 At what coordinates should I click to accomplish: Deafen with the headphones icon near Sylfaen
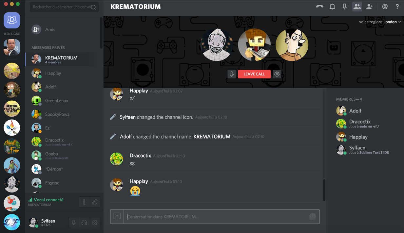coord(84,223)
